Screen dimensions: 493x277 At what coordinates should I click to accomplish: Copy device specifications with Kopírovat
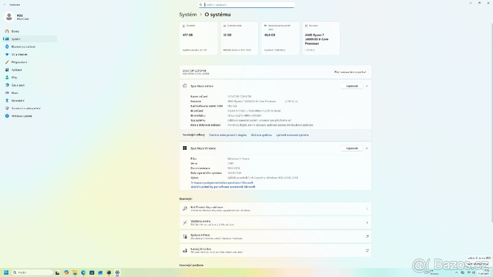click(x=352, y=86)
